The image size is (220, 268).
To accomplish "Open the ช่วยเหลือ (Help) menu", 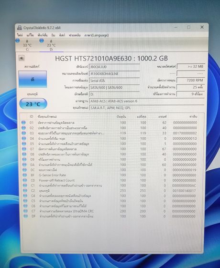I will coord(75,35).
